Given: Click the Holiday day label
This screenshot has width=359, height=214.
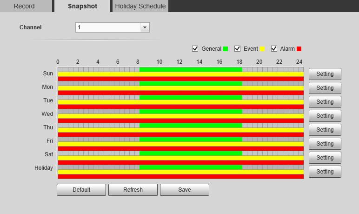Looking at the screenshot, I should coord(44,168).
